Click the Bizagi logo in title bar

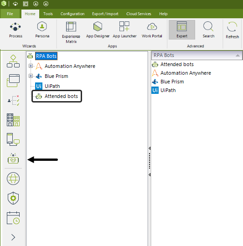(4, 4)
